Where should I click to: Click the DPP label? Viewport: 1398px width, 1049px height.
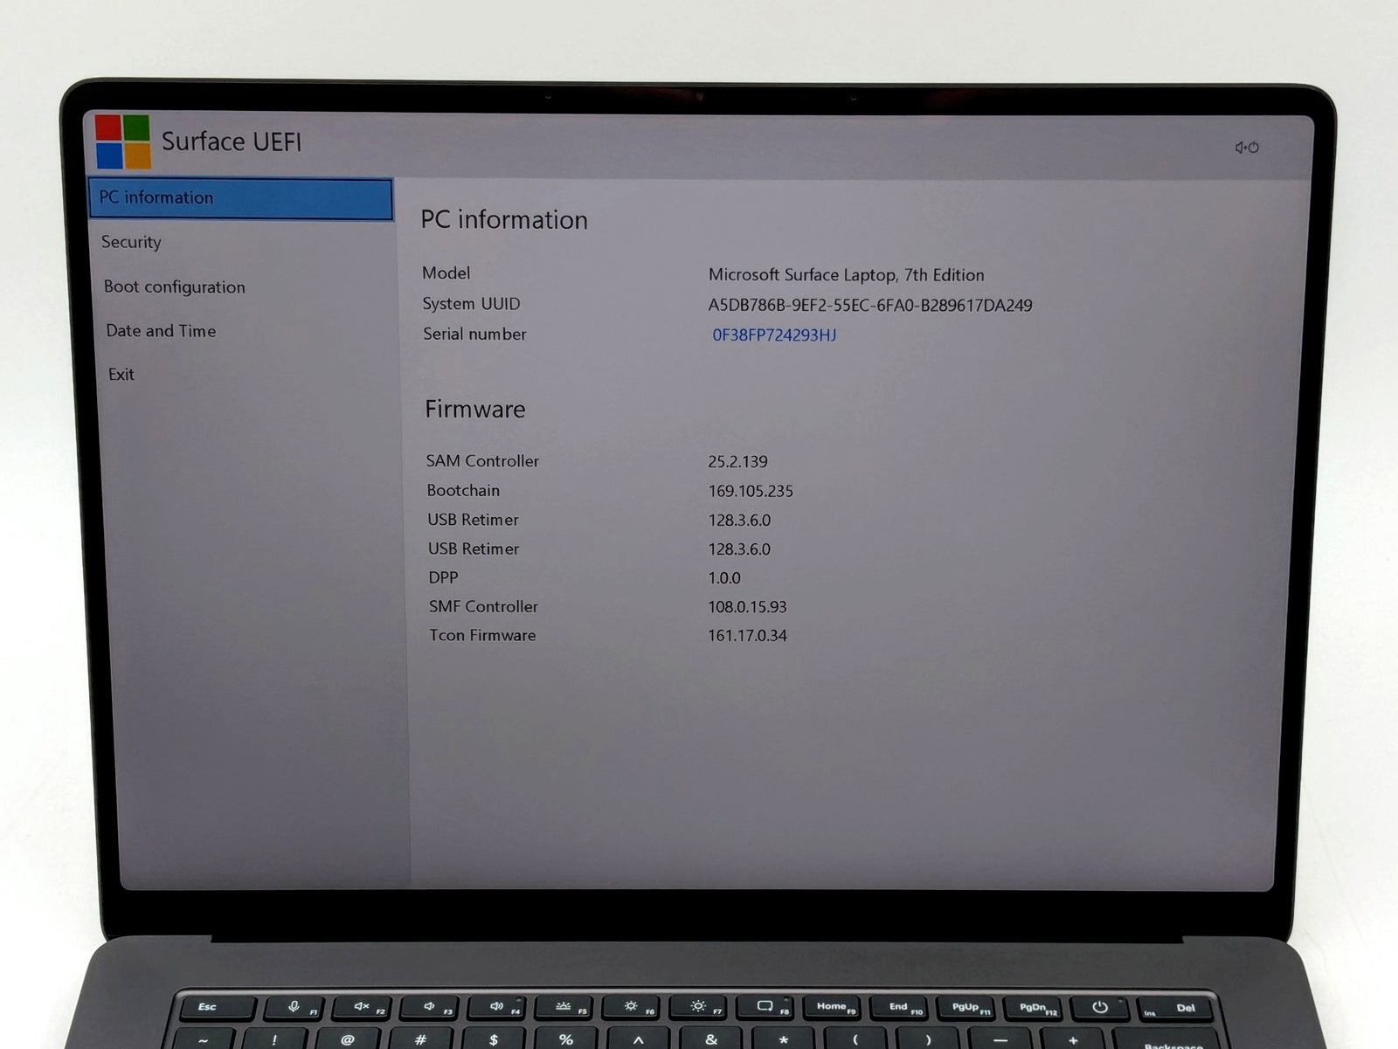443,577
